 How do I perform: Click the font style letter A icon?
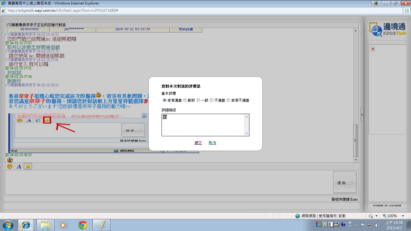(x=19, y=166)
